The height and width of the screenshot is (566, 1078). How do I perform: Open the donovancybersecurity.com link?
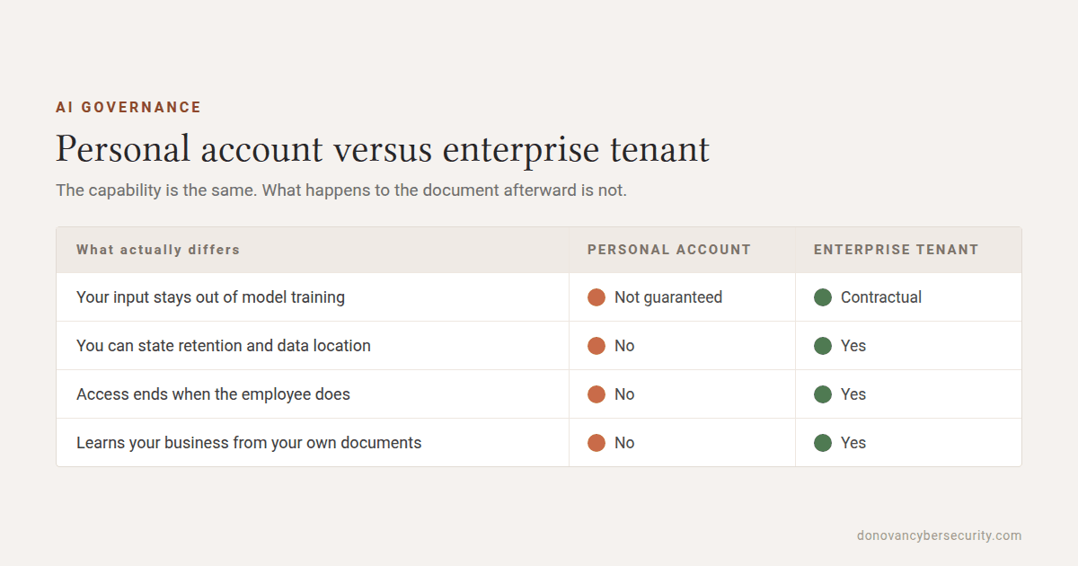tap(940, 535)
